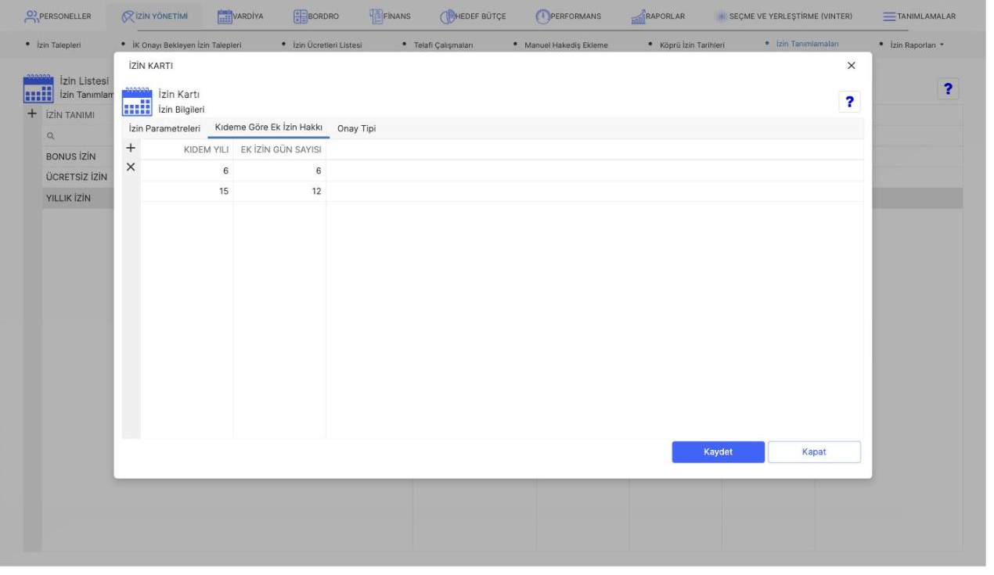The image size is (994, 575).
Task: Click the Kaydet button
Action: 718,451
